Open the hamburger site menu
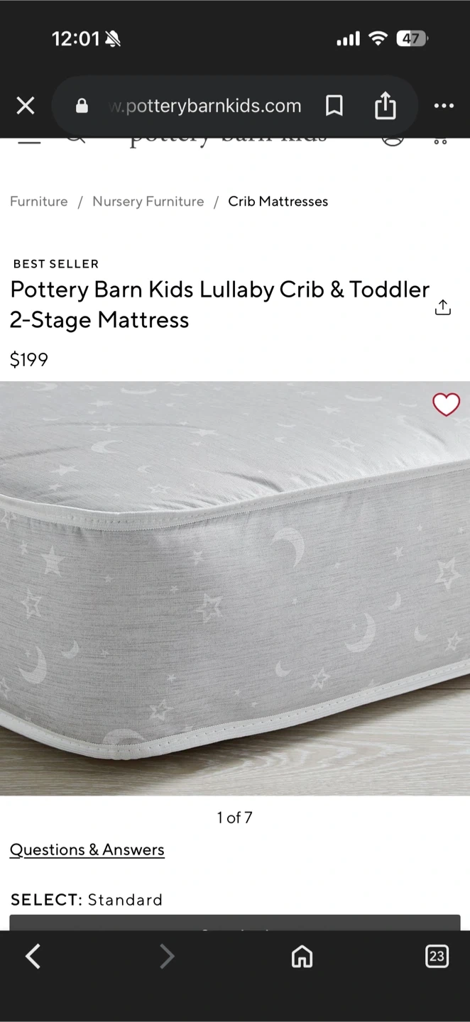 pyautogui.click(x=29, y=141)
